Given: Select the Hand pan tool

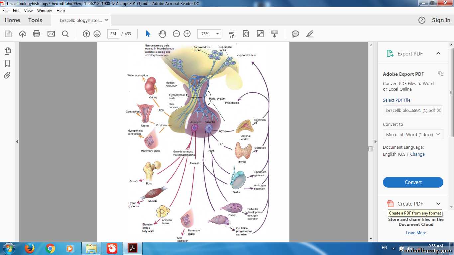Looking at the screenshot, I should click(162, 34).
